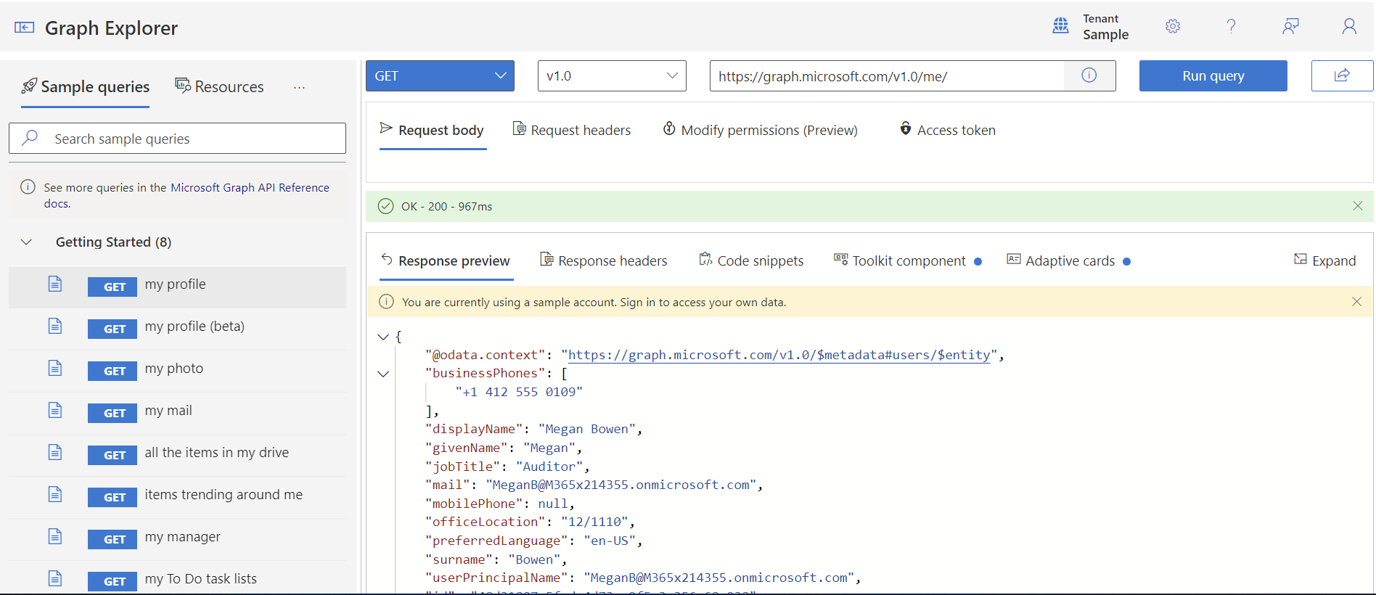
Task: Open the v1.0 API version dropdown
Action: point(612,75)
